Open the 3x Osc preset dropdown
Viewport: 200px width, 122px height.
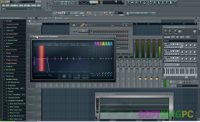(180, 41)
